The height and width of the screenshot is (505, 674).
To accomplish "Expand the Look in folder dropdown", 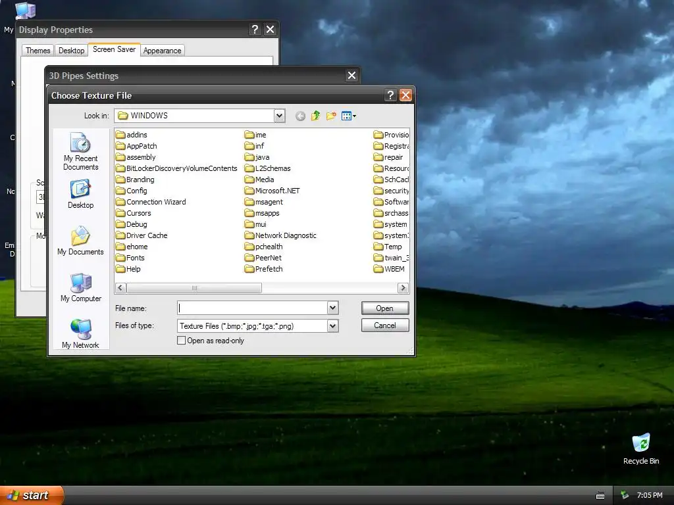I will (279, 116).
